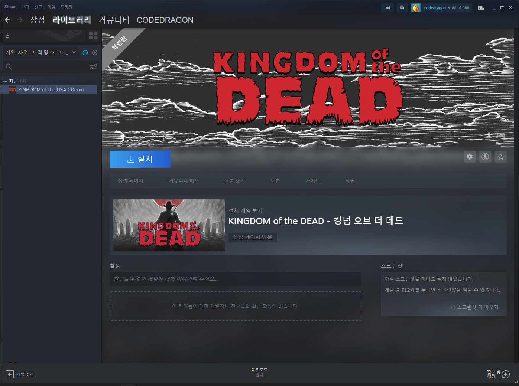Viewport: 519px width, 386px height.
Task: Click the 게임 추가 label
Action: point(25,374)
